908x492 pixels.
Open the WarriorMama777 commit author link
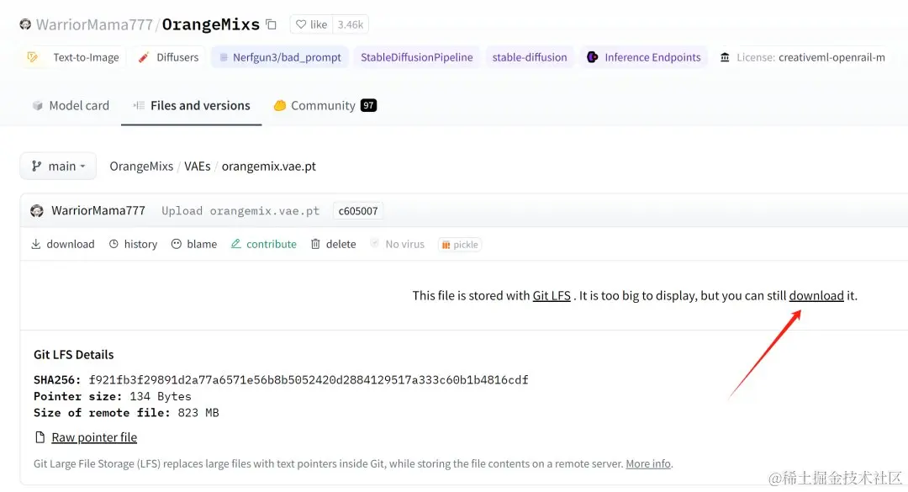[98, 210]
